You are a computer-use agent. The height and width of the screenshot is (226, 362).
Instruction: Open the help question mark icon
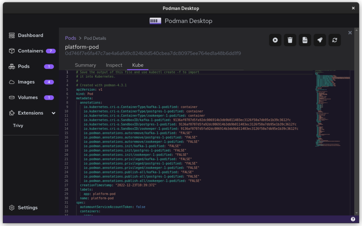353,219
